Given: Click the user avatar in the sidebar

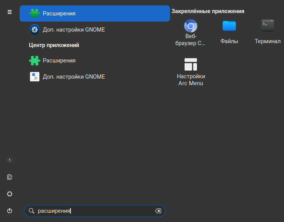Looking at the screenshot, I should point(10,160).
